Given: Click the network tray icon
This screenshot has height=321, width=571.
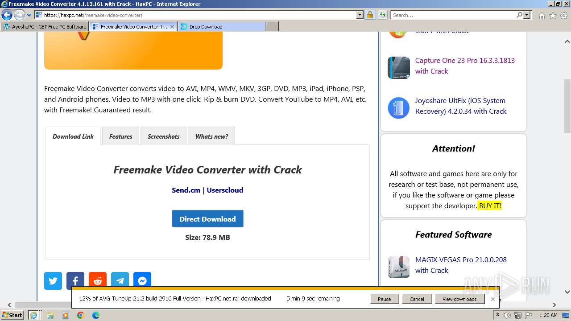Looking at the screenshot, I should pos(518,315).
